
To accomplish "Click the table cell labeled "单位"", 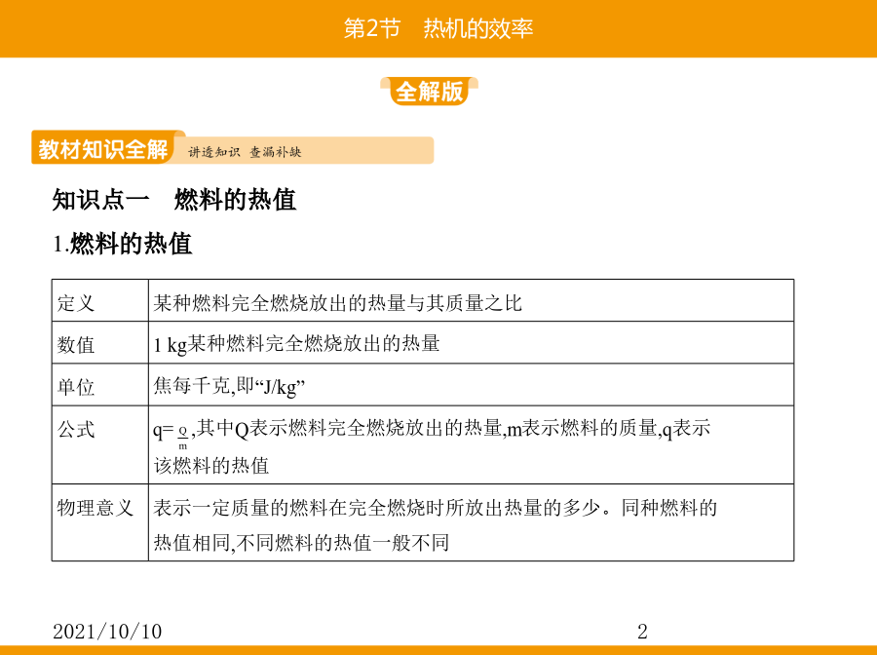I will click(100, 385).
